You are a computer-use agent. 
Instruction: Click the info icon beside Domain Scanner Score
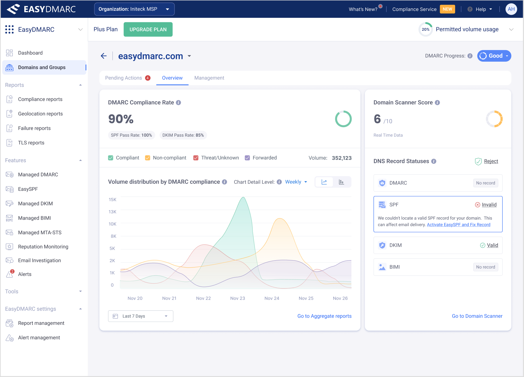click(437, 103)
